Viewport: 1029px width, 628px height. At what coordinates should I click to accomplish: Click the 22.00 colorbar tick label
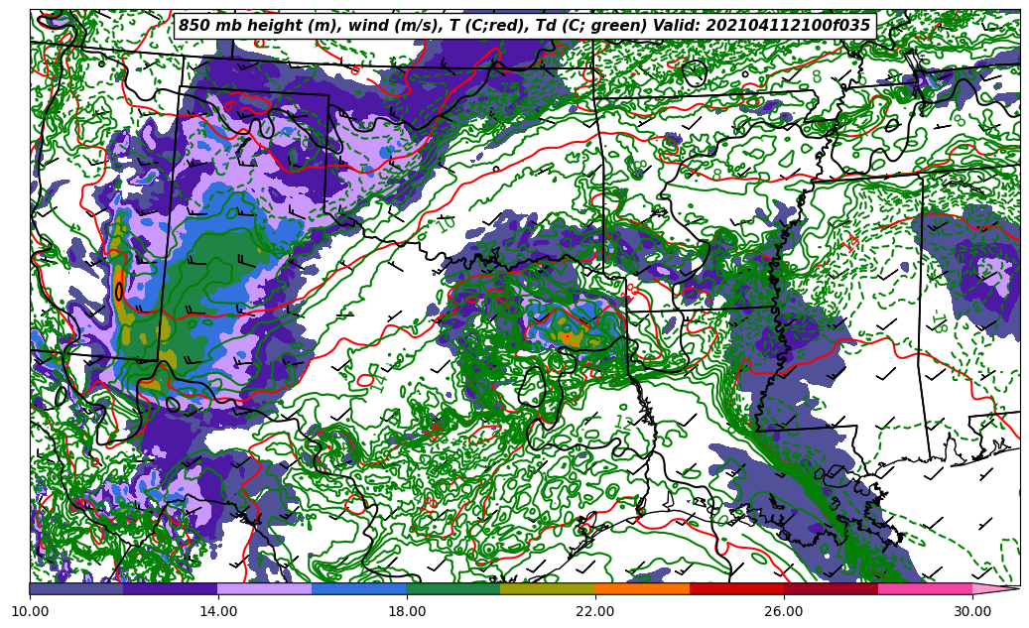tap(595, 611)
